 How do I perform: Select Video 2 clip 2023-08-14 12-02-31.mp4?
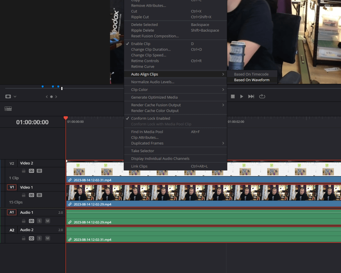coord(203,172)
